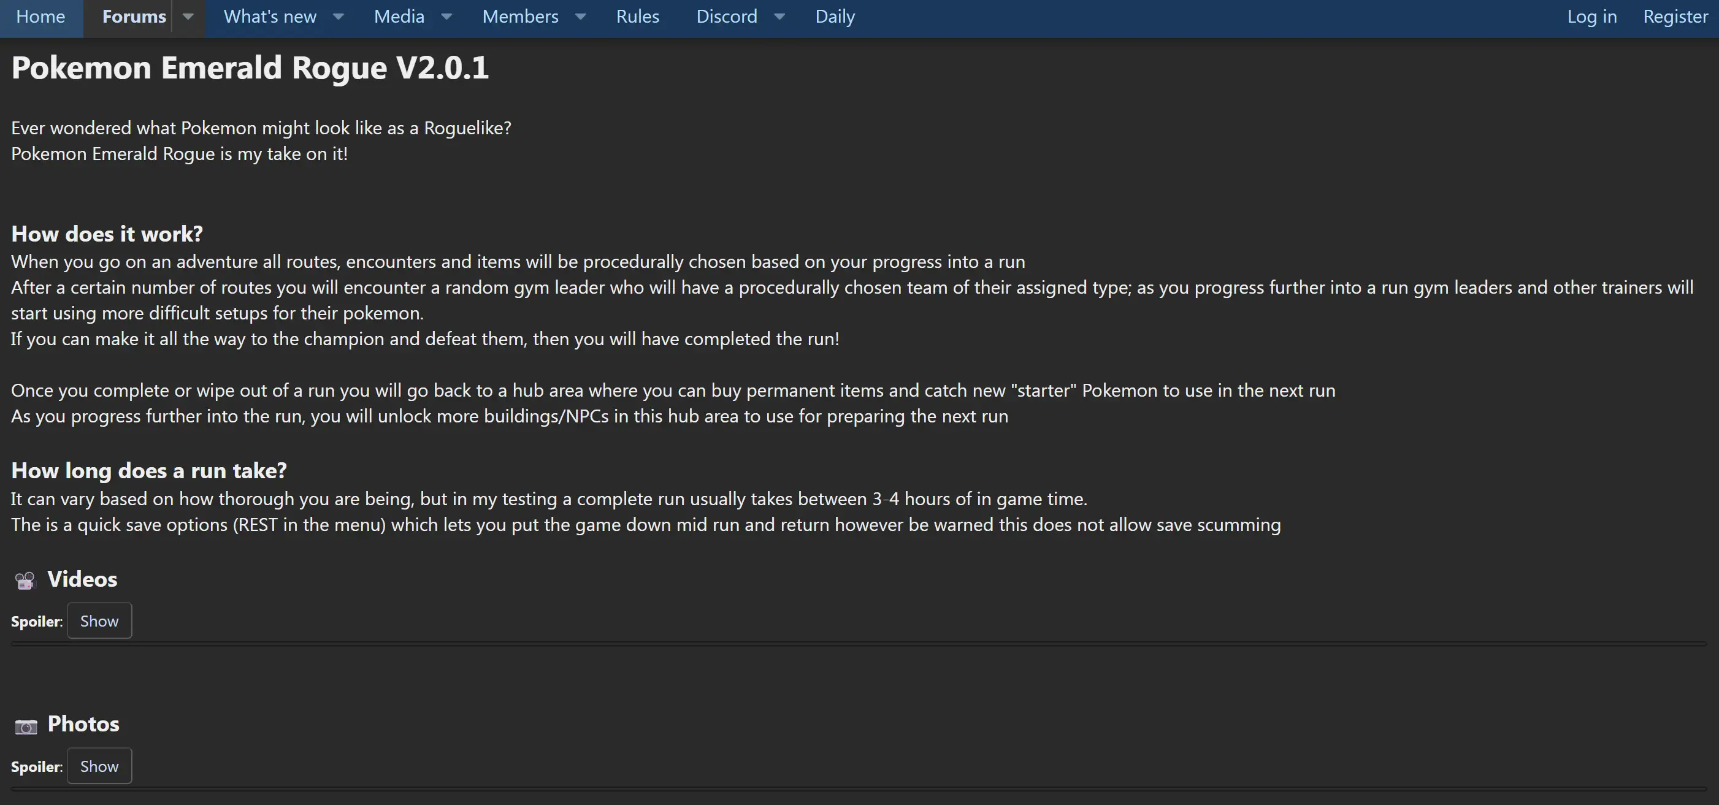
Task: Open the Media menu item
Action: click(399, 17)
